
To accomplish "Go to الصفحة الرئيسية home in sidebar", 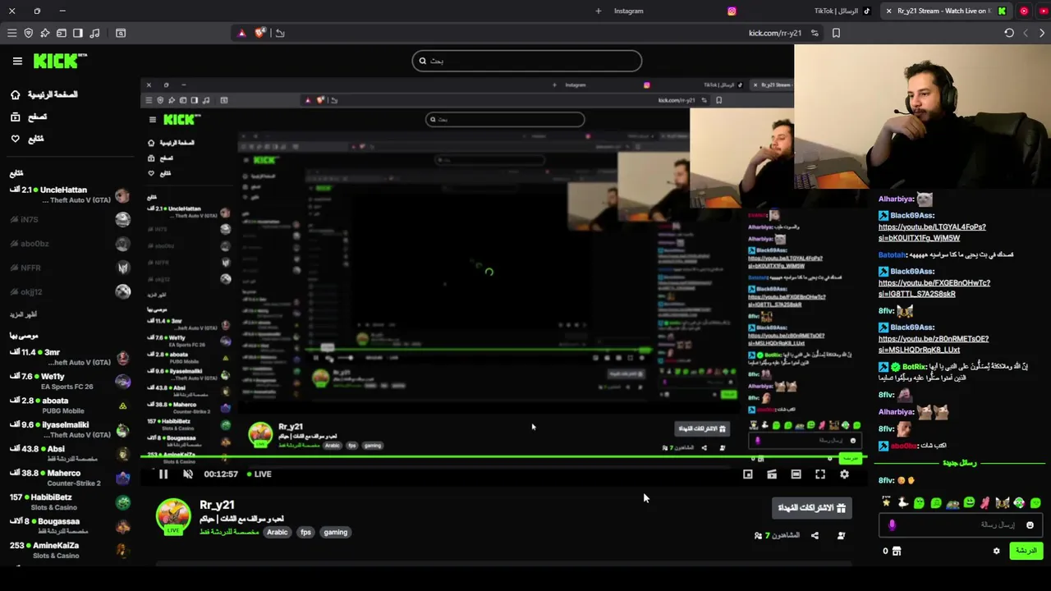I will click(x=46, y=94).
